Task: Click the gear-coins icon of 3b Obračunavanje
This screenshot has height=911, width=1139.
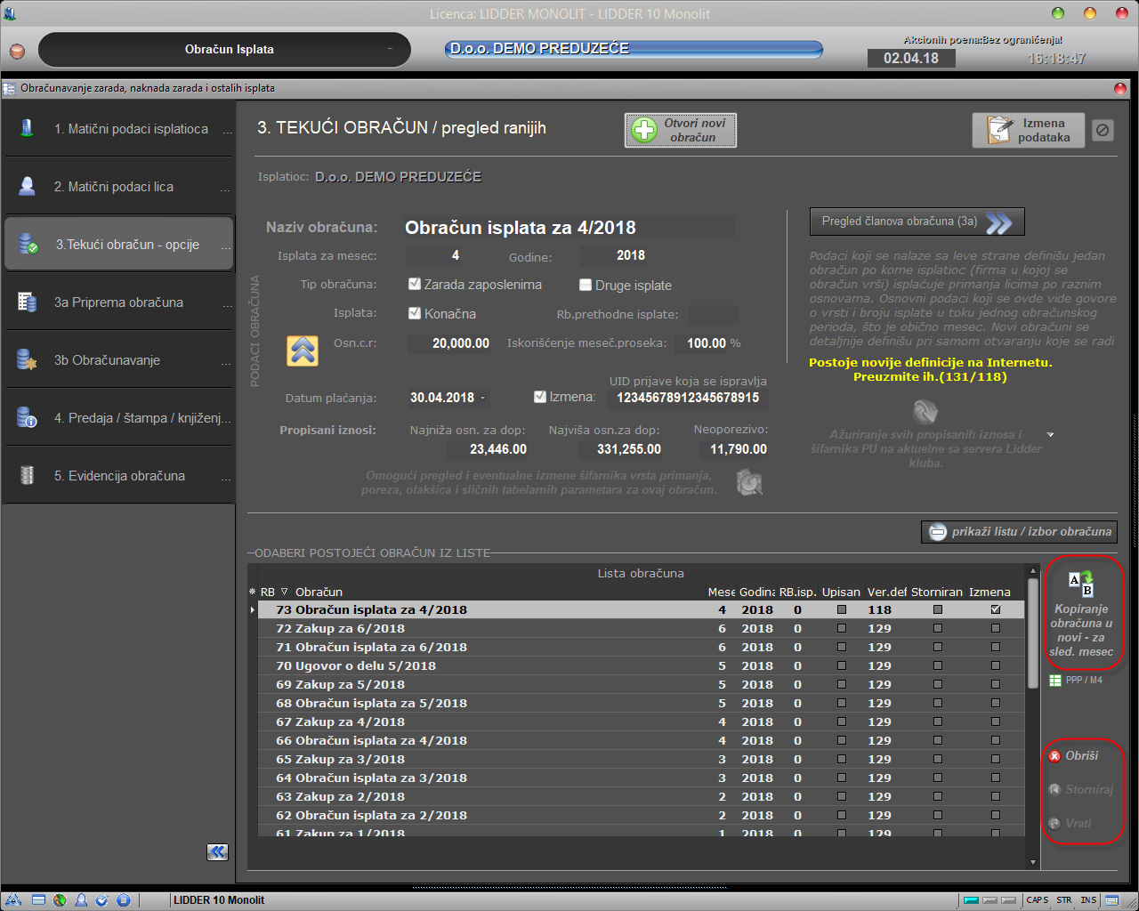Action: pyautogui.click(x=27, y=359)
